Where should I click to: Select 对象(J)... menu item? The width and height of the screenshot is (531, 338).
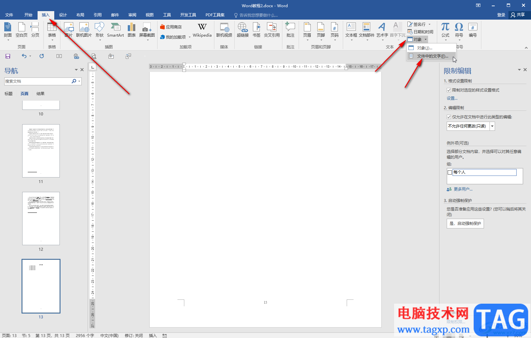[x=431, y=48]
